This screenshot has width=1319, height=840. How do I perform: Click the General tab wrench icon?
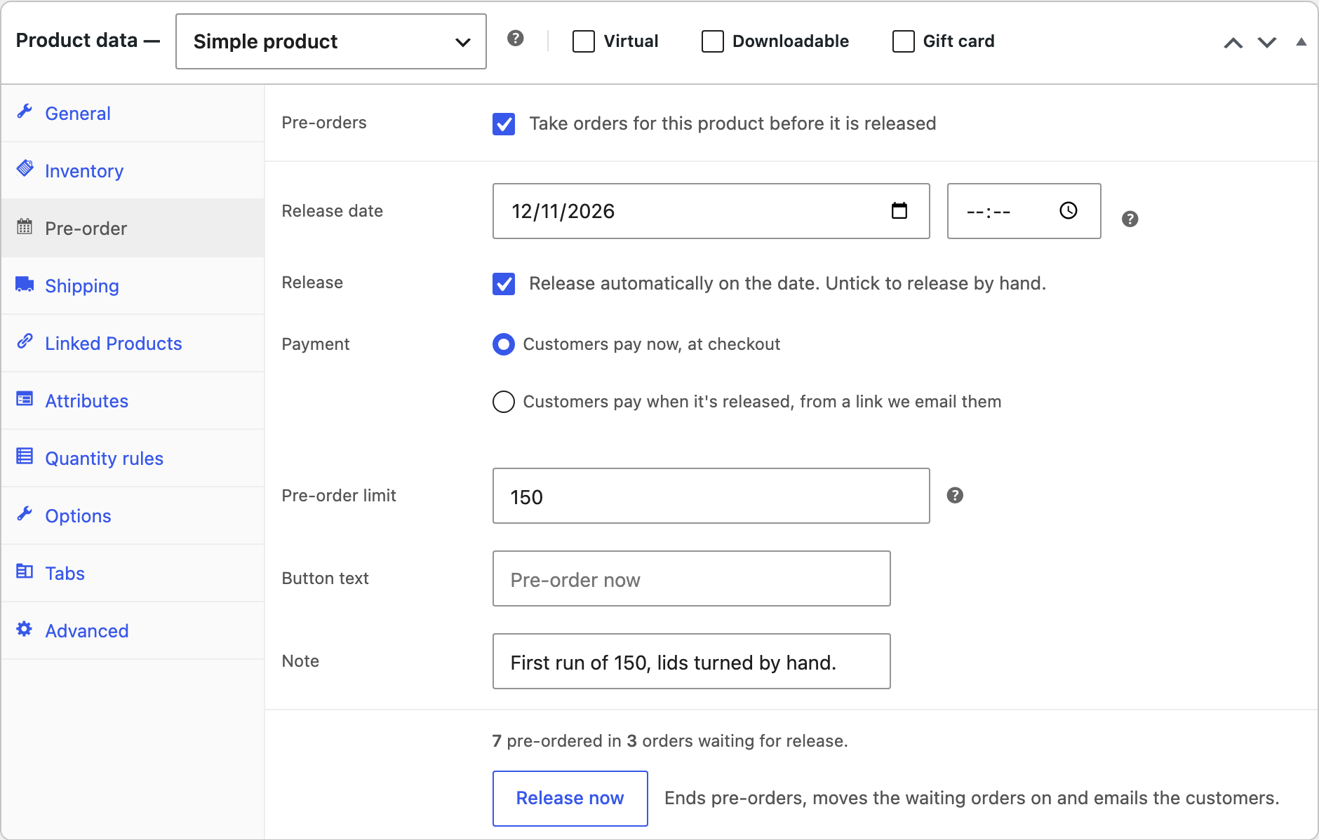[x=25, y=111]
